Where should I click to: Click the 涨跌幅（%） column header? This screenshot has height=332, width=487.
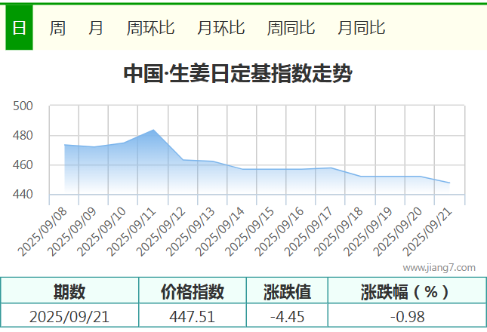point(407,290)
